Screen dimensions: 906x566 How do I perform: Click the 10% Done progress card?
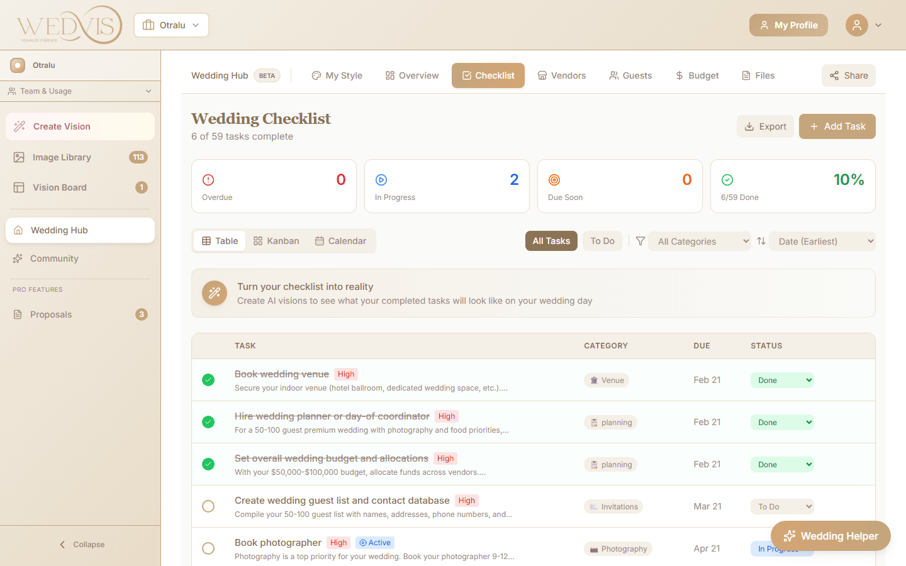pyautogui.click(x=793, y=186)
